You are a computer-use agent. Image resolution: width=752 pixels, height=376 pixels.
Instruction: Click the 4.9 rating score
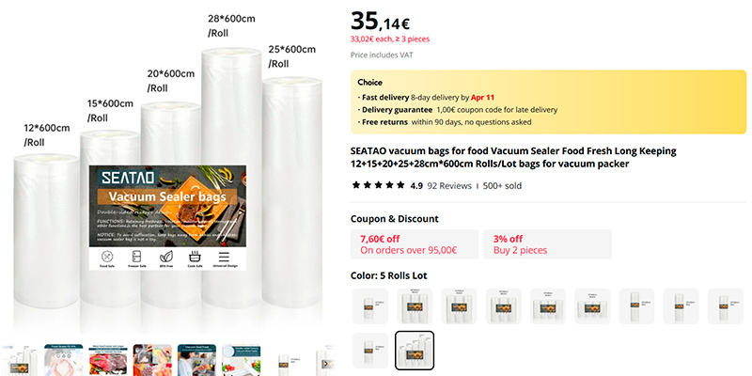coord(416,185)
